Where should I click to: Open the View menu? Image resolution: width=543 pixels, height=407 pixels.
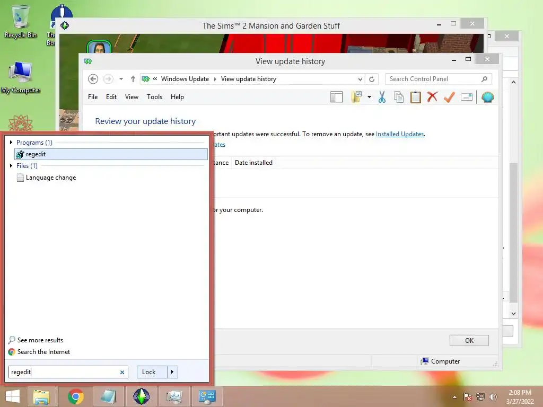coord(132,97)
